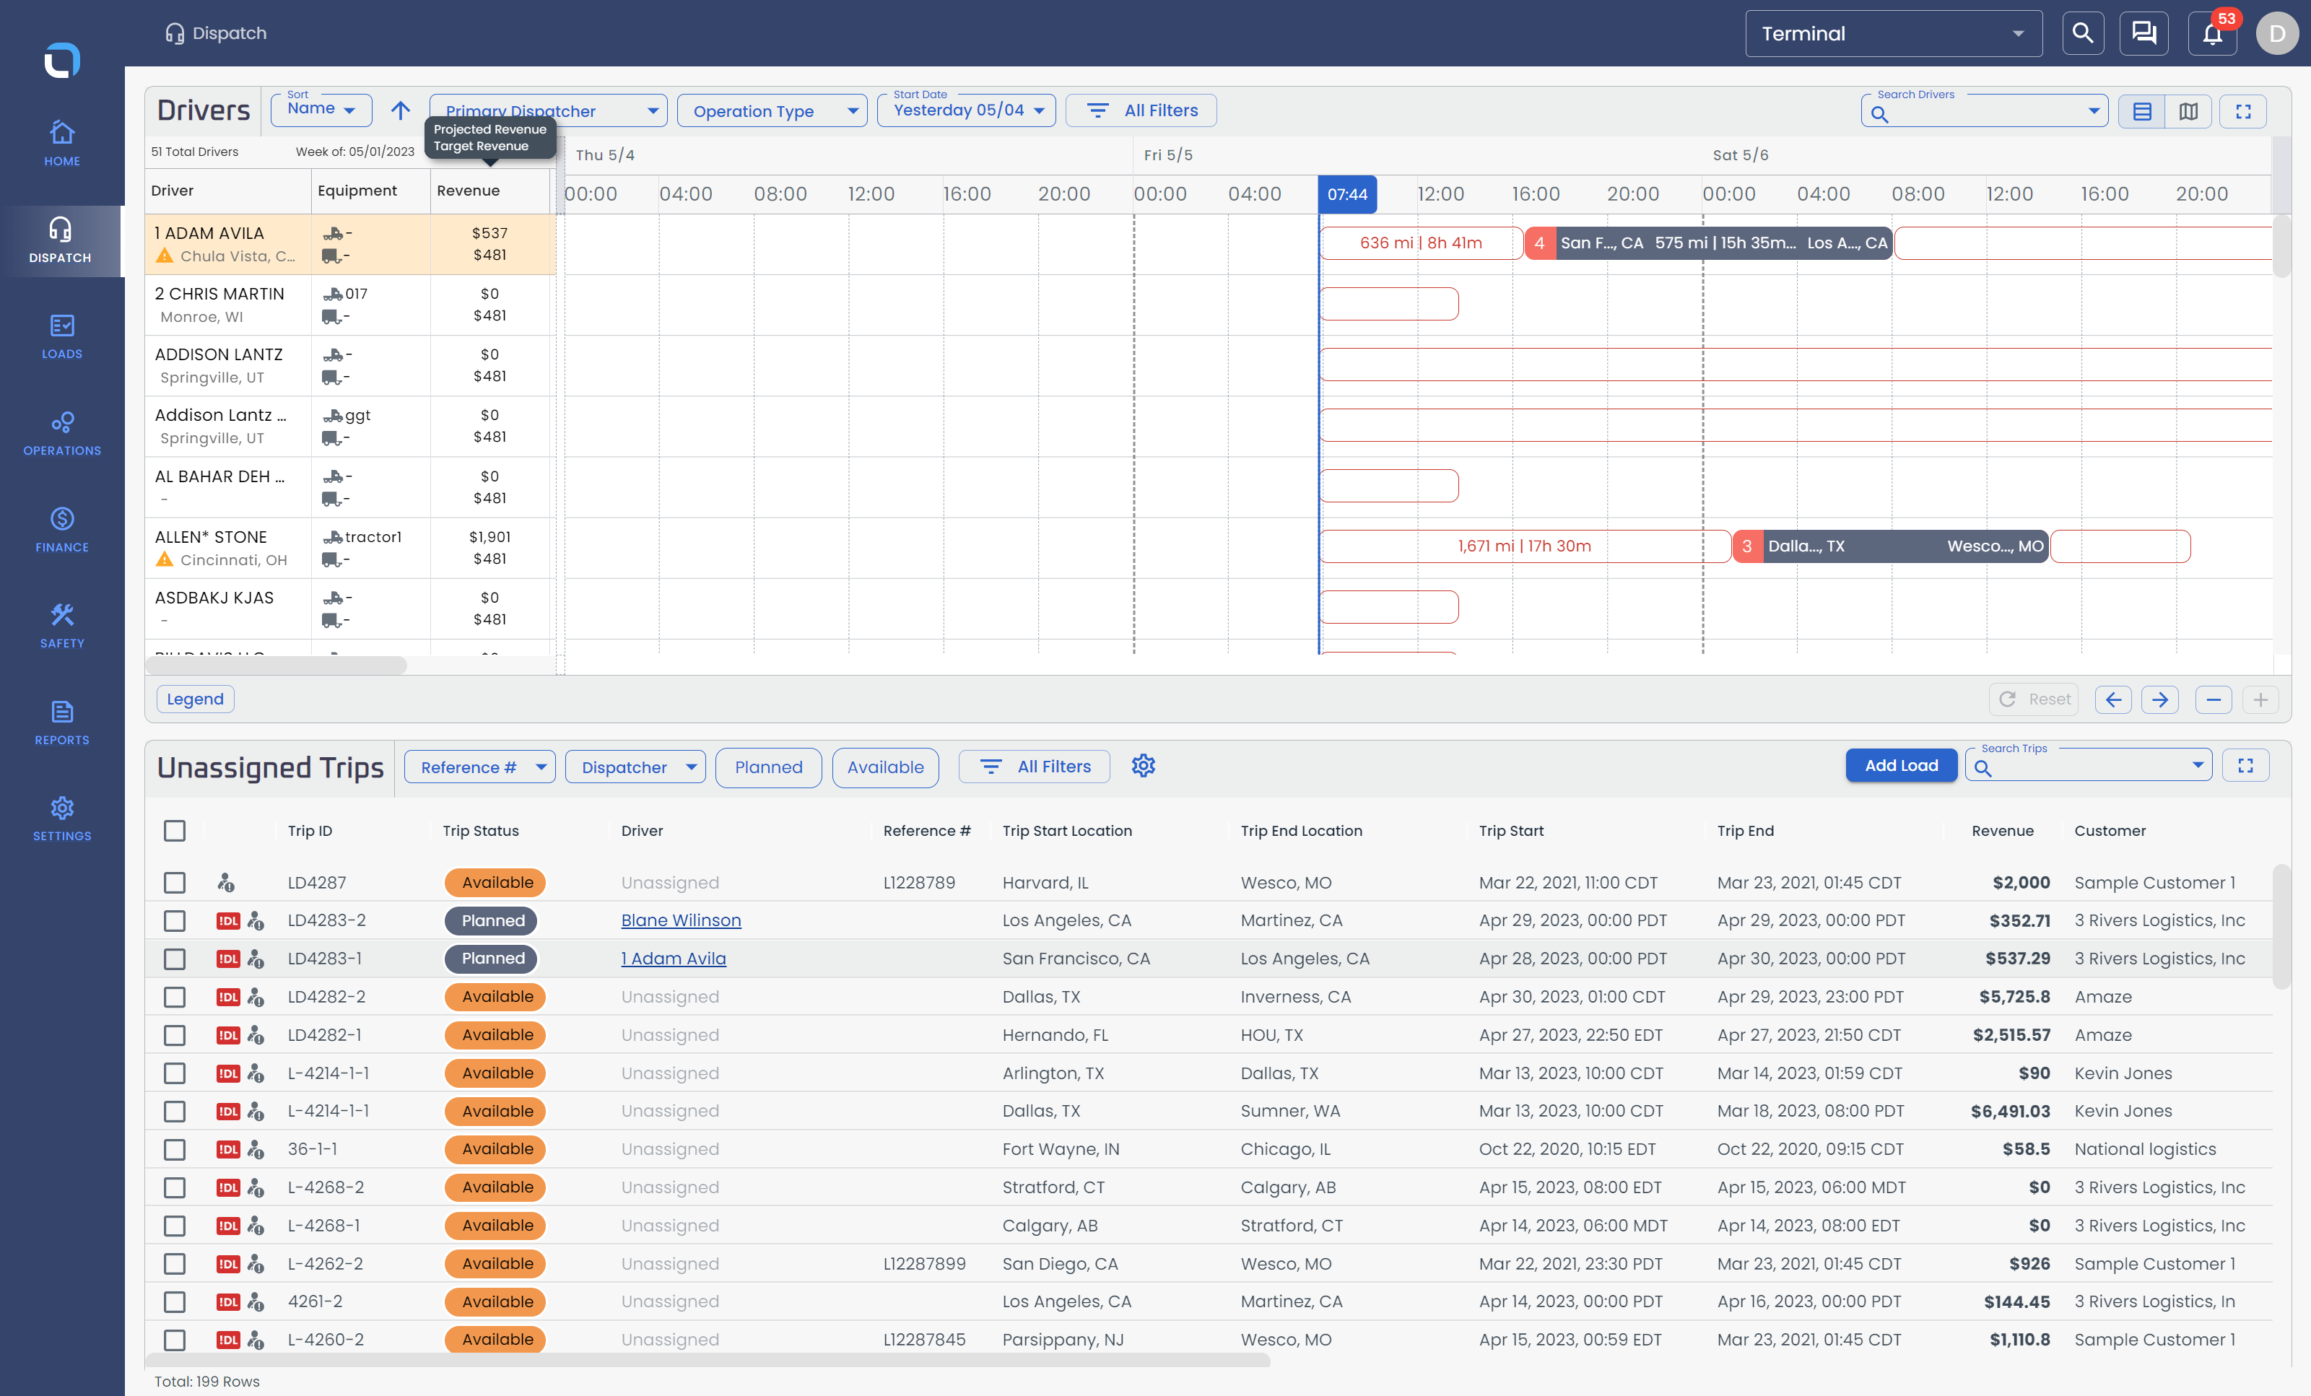
Task: Open the chat messages icon
Action: click(x=2144, y=34)
